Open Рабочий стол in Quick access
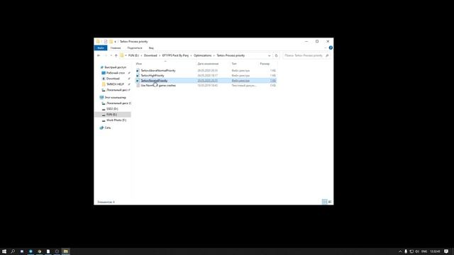 (116, 73)
